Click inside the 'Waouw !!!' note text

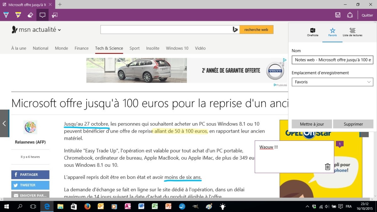click(x=269, y=147)
